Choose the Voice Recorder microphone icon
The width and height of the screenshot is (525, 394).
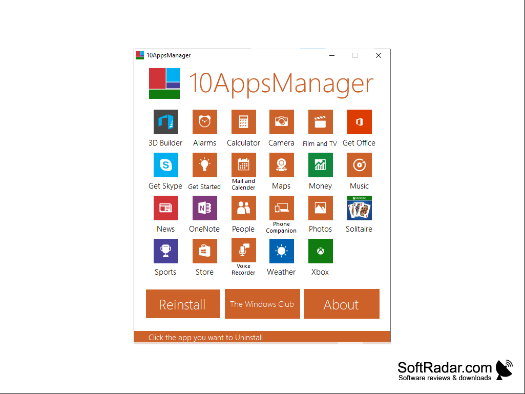[x=243, y=250]
